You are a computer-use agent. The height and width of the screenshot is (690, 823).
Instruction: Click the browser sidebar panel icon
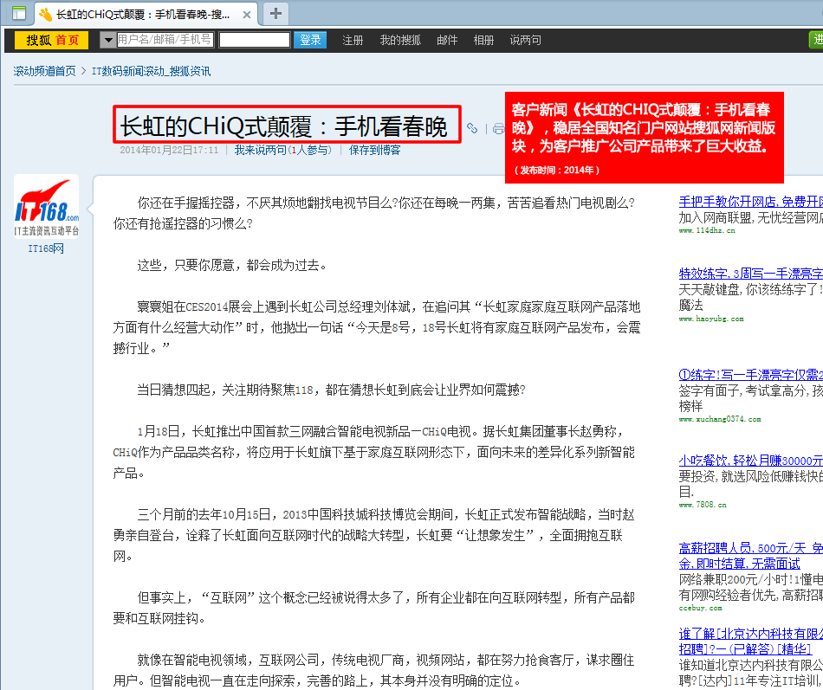click(18, 13)
